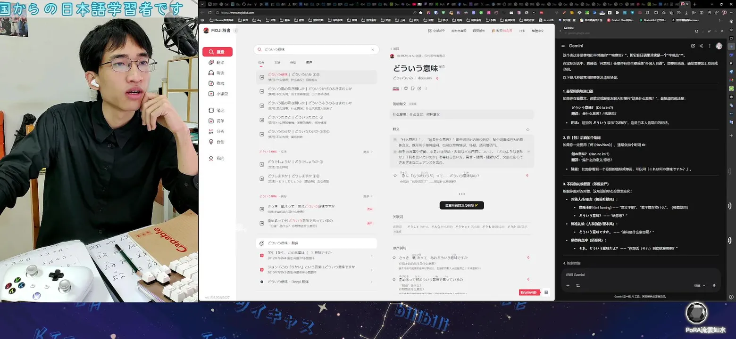Click the MOJi 辞書 logo

pyautogui.click(x=217, y=31)
